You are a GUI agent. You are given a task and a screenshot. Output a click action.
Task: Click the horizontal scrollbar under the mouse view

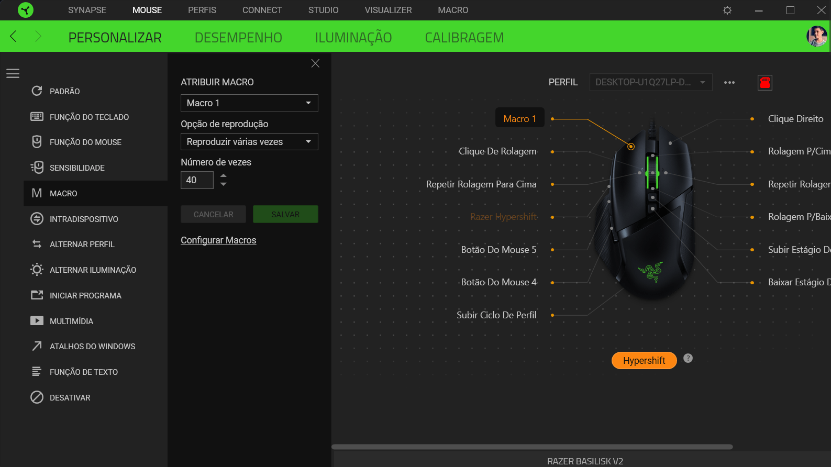click(x=532, y=447)
